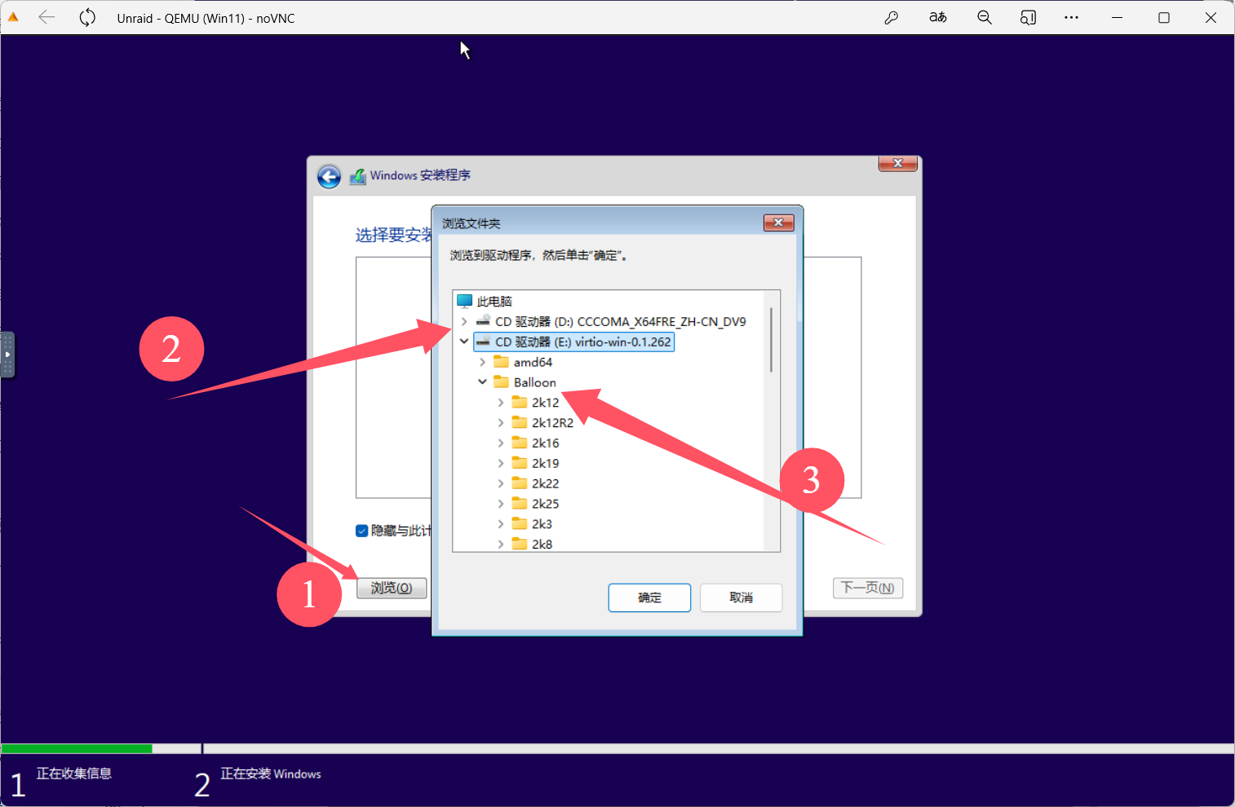Click the blue back arrow in installer
Viewport: 1235px width, 807px height.
[x=329, y=176]
